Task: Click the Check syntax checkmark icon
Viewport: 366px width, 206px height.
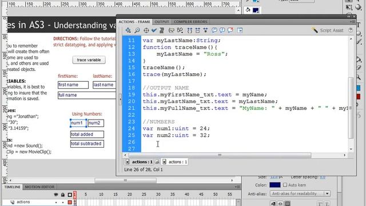Action: (x=154, y=30)
